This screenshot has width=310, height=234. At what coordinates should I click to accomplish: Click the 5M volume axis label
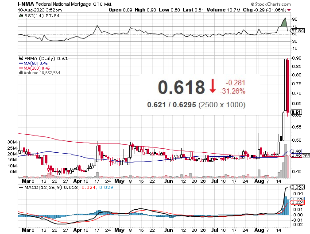point(13,172)
